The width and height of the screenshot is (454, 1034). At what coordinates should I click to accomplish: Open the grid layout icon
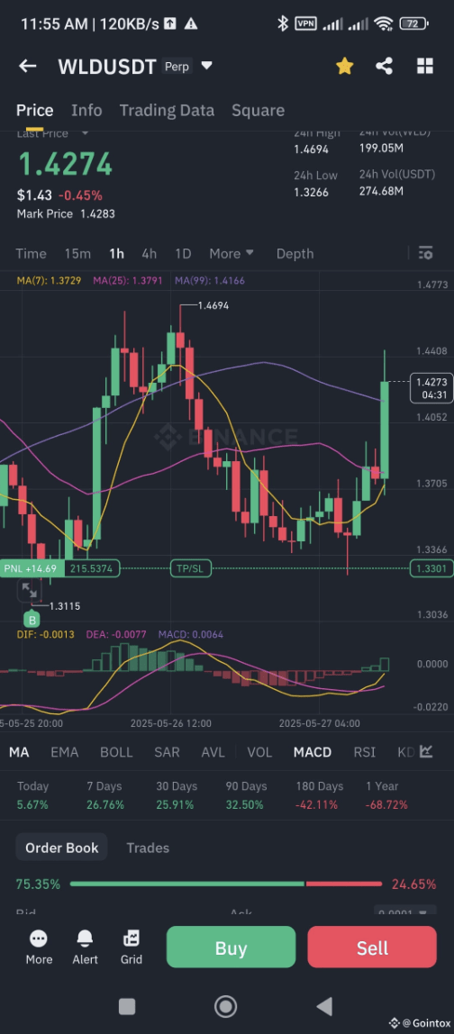425,66
